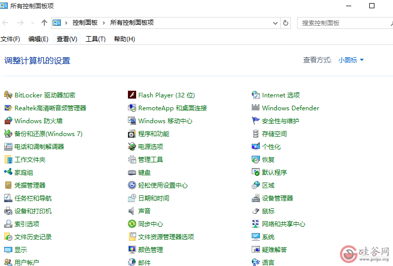Image resolution: width=393 pixels, height=266 pixels.
Task: Click the 键盘 keyboard icon
Action: pyautogui.click(x=132, y=172)
